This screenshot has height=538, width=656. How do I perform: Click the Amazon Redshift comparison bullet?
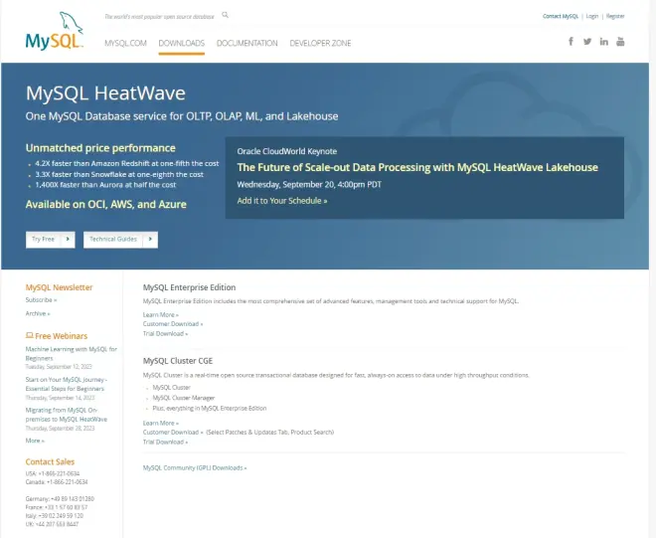click(x=127, y=164)
